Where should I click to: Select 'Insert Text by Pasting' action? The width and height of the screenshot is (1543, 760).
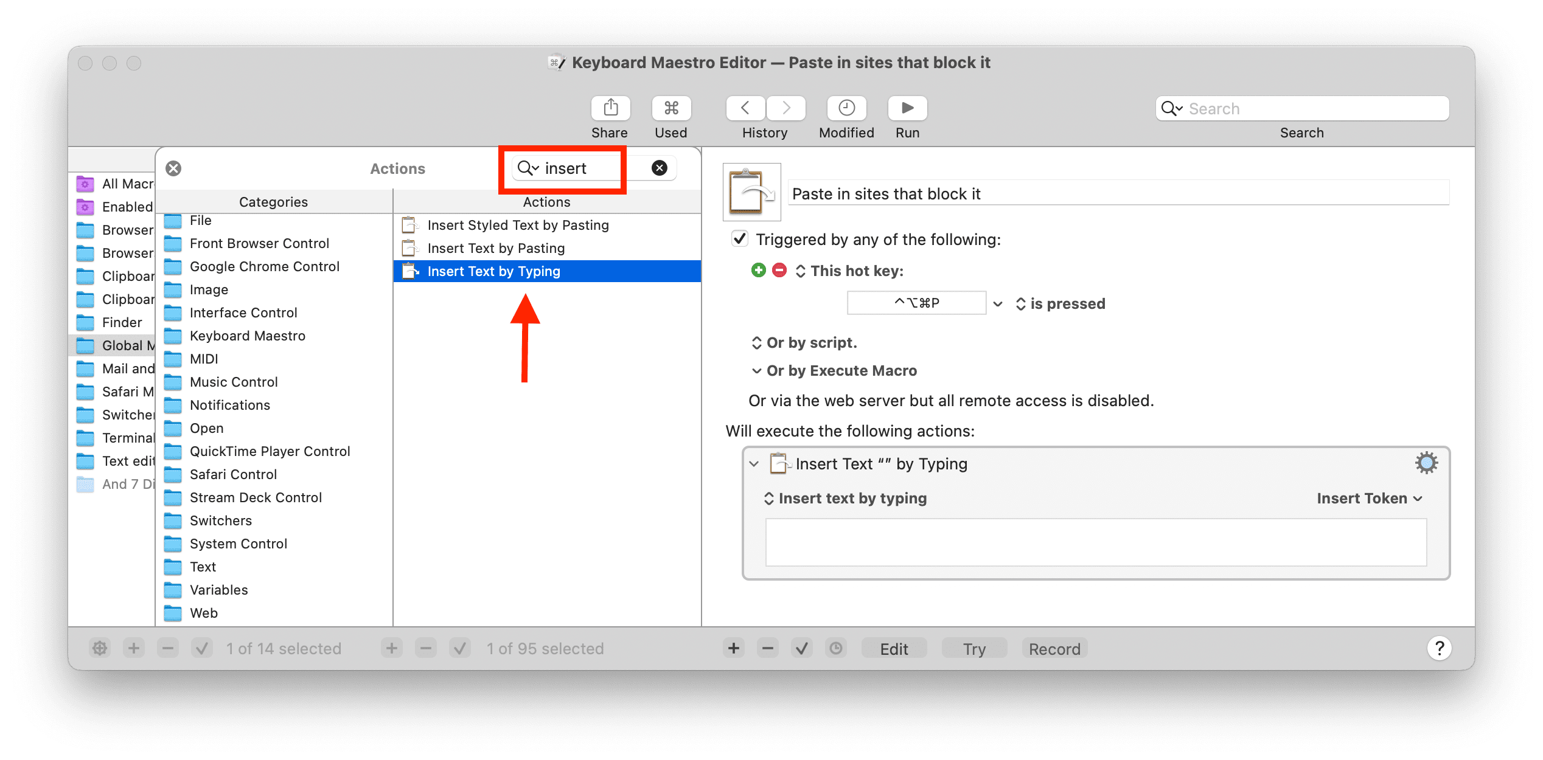point(547,248)
